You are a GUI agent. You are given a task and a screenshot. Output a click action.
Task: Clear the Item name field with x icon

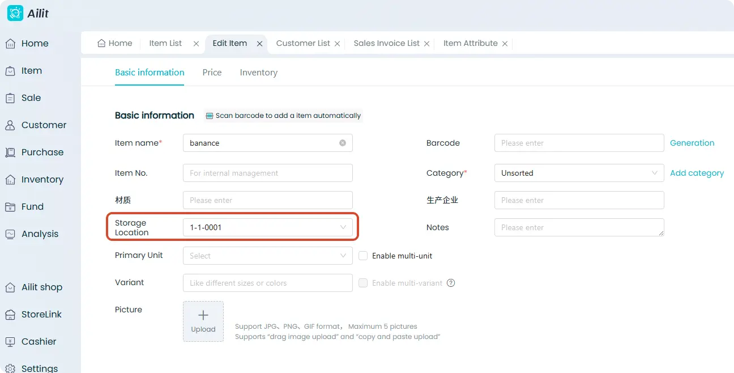point(343,143)
